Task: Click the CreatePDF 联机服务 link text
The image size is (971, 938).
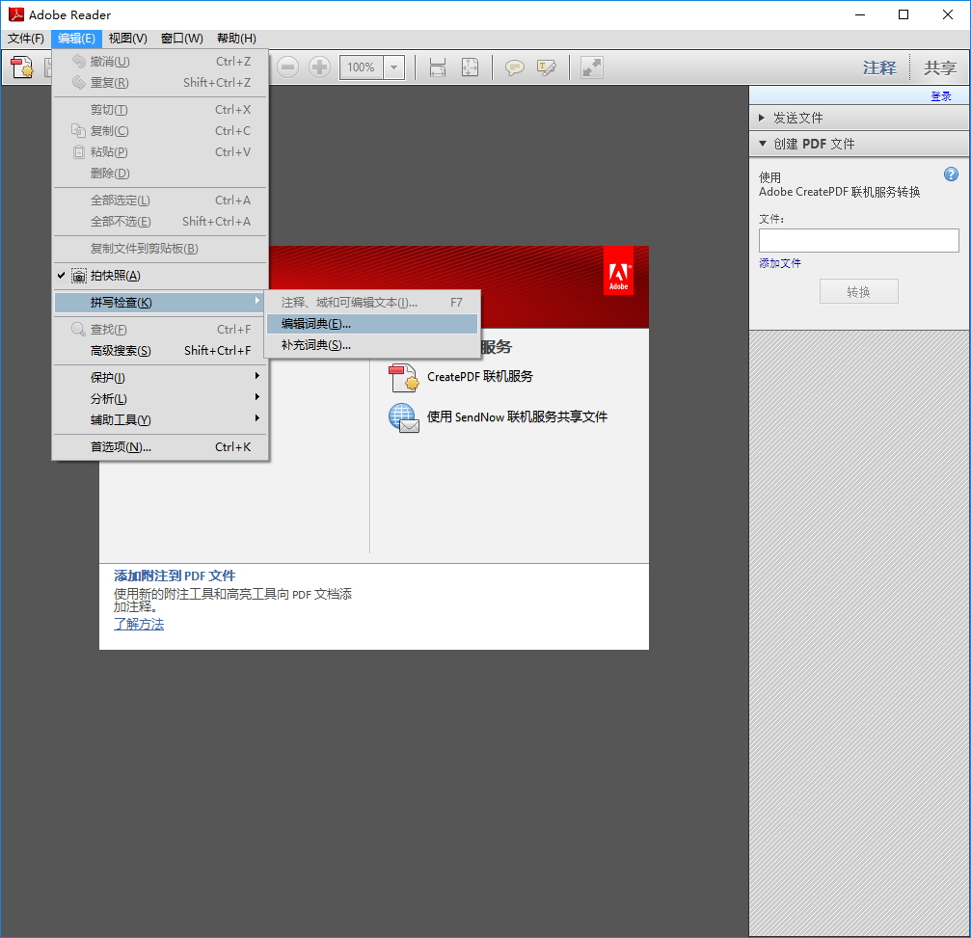Action: 480,376
